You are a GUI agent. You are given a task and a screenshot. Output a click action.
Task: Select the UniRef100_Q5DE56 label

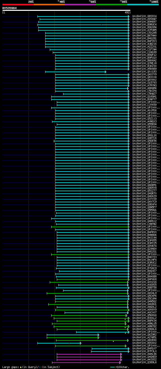144,141
